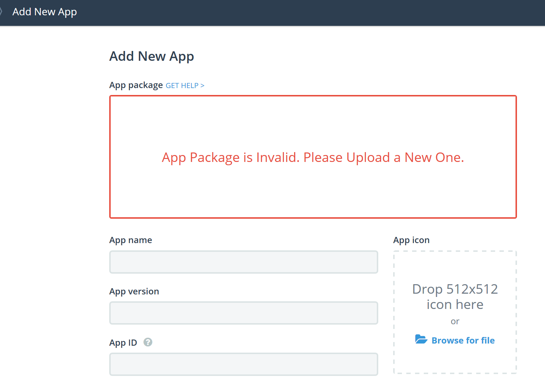The width and height of the screenshot is (545, 377).
Task: Click the Browse for file link
Action: tap(463, 341)
